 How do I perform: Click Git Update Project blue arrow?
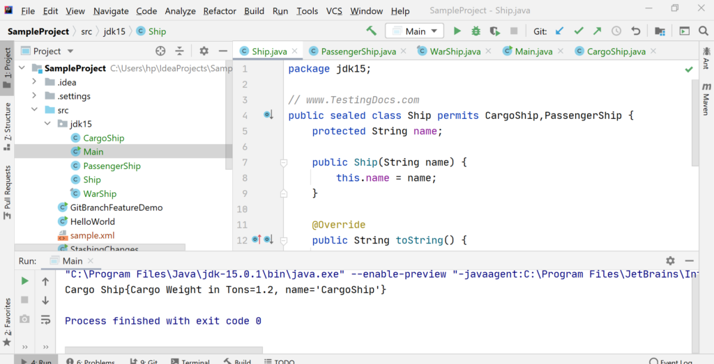click(559, 31)
